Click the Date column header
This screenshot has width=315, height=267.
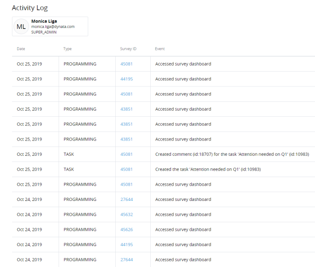click(21, 49)
